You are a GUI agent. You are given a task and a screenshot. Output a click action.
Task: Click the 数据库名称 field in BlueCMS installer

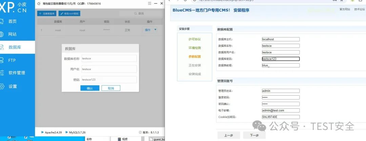click(x=281, y=46)
